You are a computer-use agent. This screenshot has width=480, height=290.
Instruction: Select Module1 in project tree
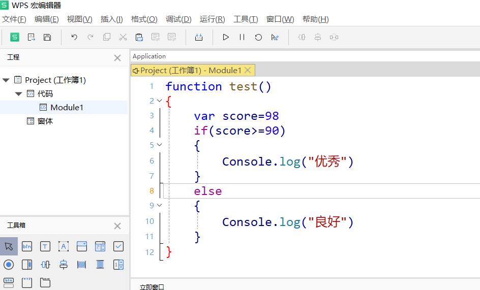click(x=64, y=107)
